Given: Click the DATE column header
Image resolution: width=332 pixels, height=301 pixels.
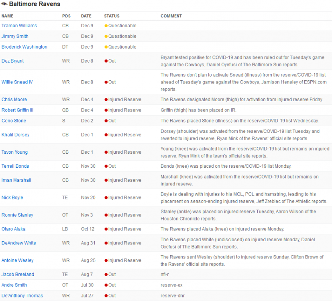Looking at the screenshot, I should [86, 16].
